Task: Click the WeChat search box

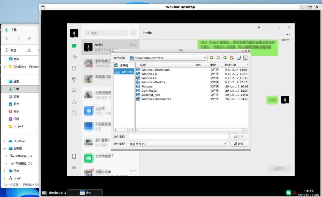Action: tap(106, 33)
